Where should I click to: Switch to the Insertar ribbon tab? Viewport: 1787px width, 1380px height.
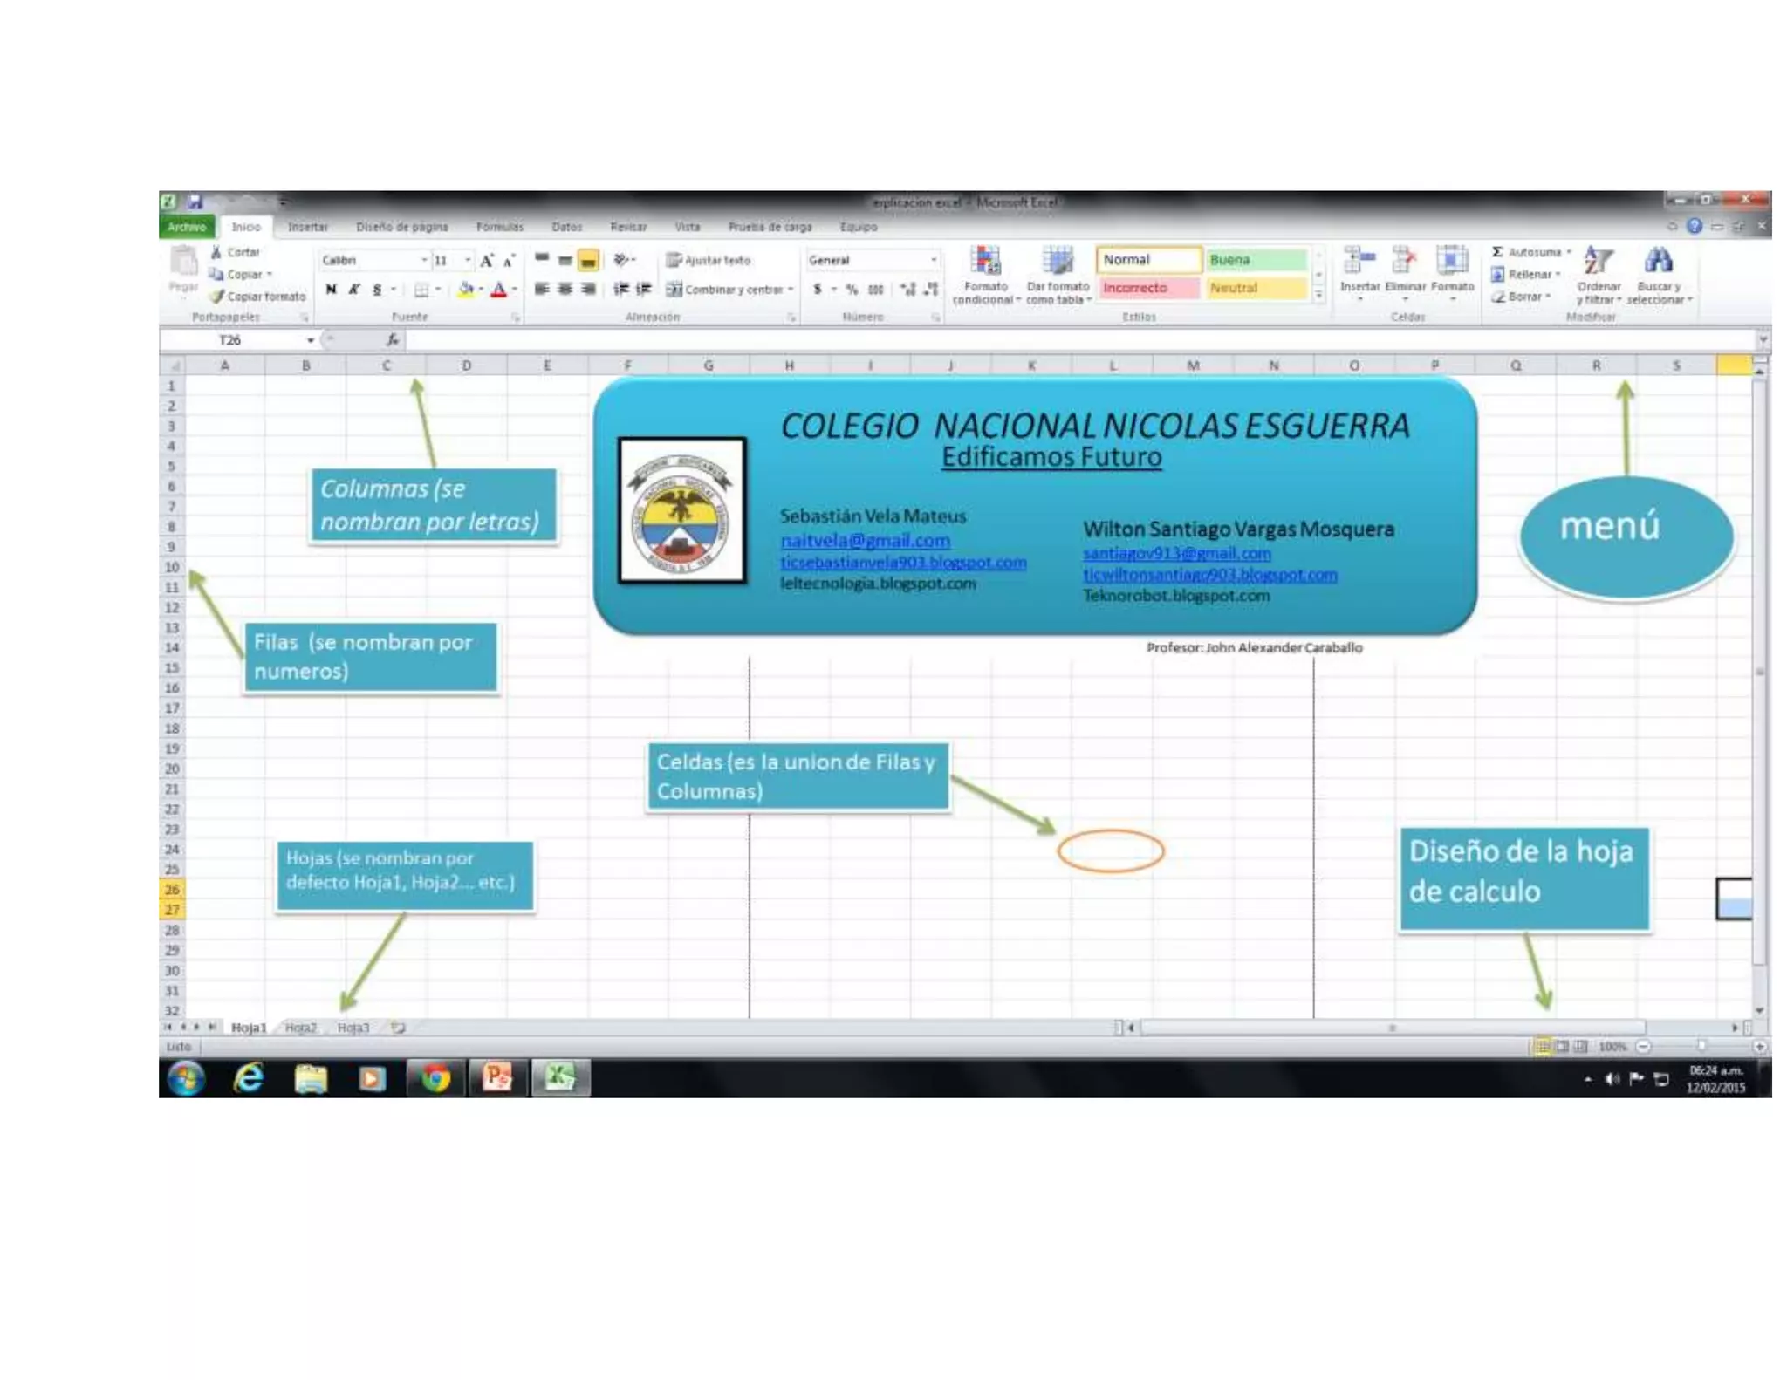pos(307,227)
